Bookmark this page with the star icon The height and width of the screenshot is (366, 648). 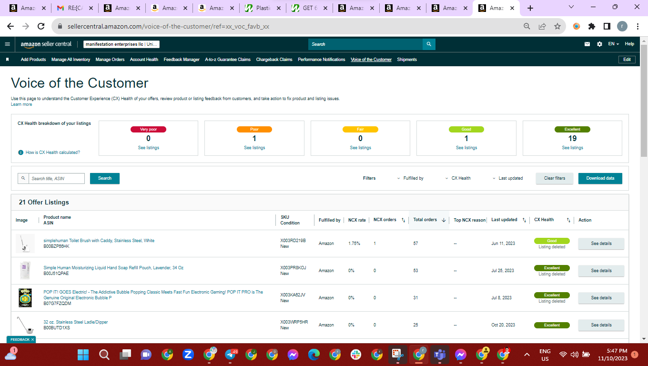click(x=557, y=27)
